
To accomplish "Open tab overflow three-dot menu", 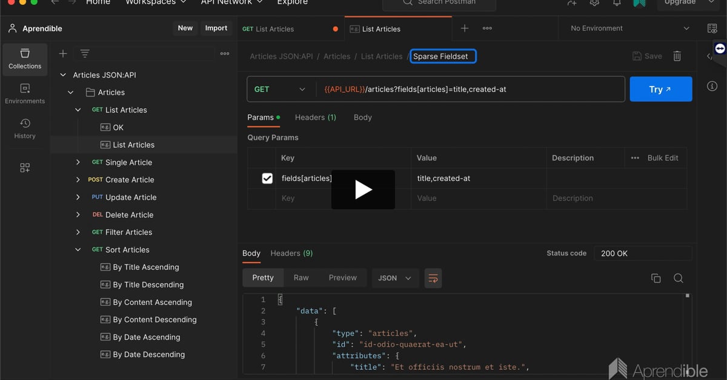I will pos(487,28).
